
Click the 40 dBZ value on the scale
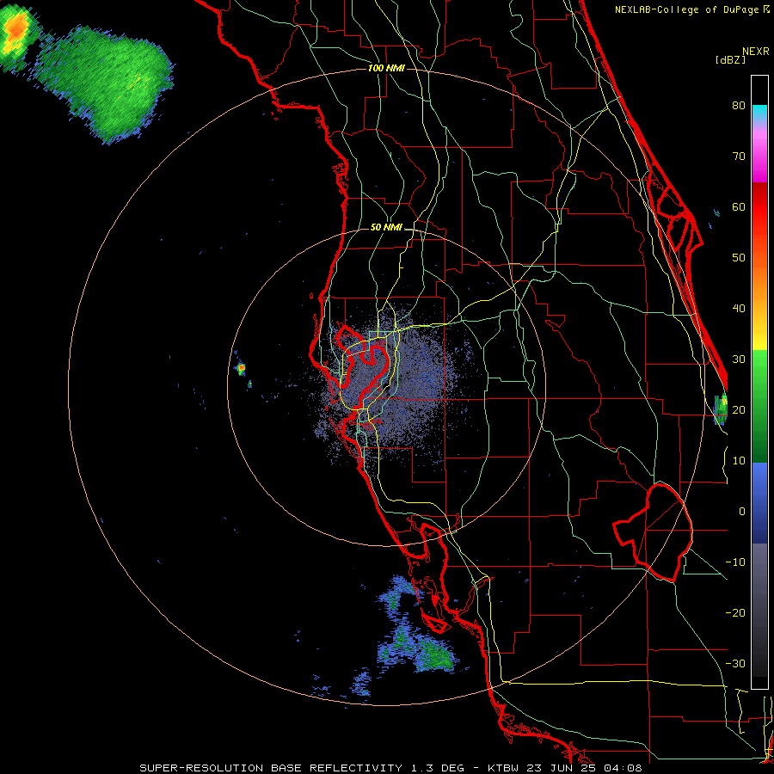coord(739,309)
